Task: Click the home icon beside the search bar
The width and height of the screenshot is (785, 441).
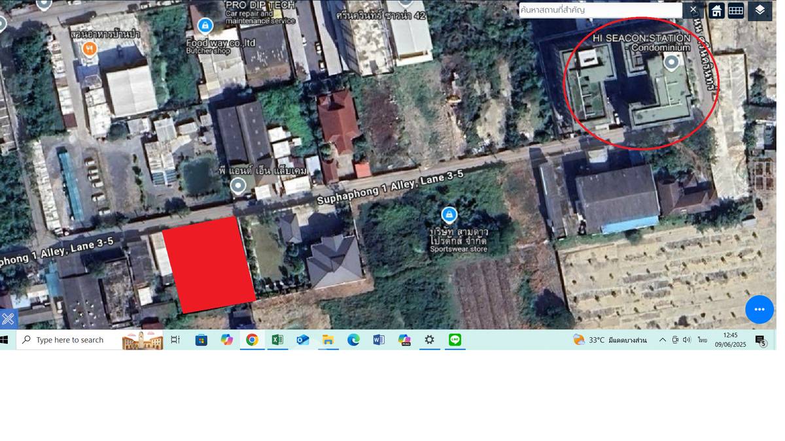Action: click(x=716, y=10)
